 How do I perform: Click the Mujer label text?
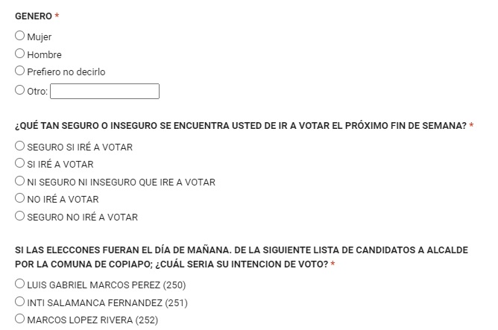40,37
